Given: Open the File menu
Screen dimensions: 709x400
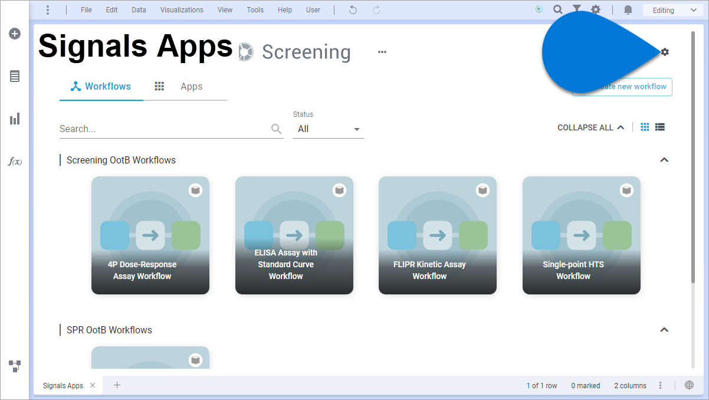Looking at the screenshot, I should point(86,10).
